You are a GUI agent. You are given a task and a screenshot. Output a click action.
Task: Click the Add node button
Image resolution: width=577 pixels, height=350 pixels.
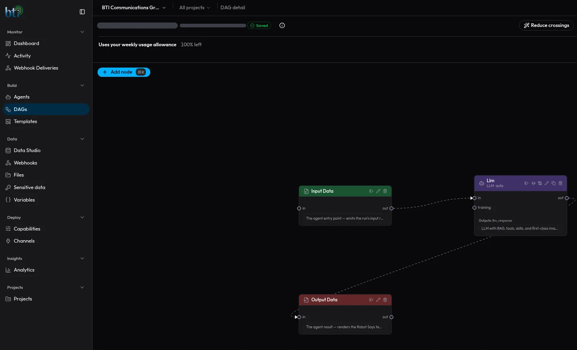coord(124,72)
